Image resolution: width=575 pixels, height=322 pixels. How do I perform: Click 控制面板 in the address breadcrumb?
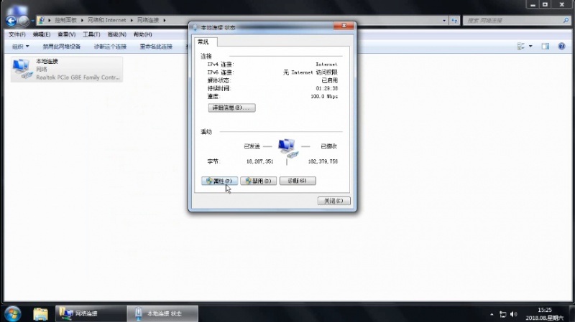click(65, 20)
